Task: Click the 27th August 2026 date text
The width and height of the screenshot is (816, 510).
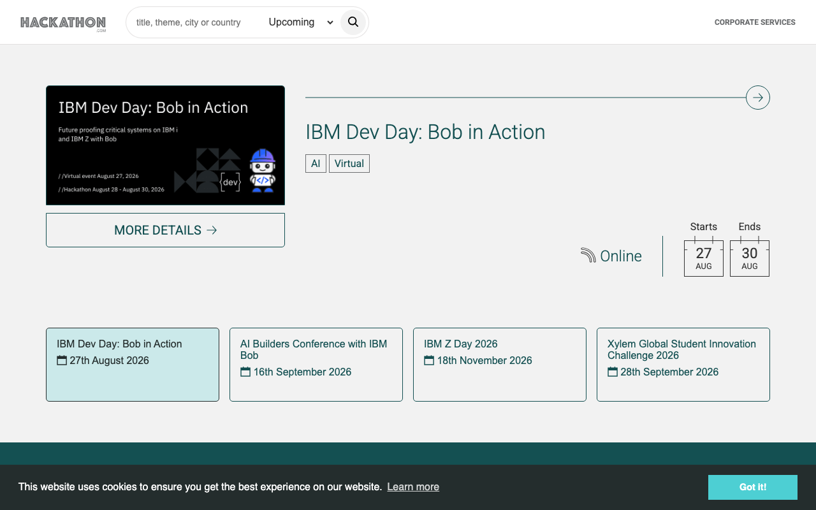Action: tap(109, 361)
